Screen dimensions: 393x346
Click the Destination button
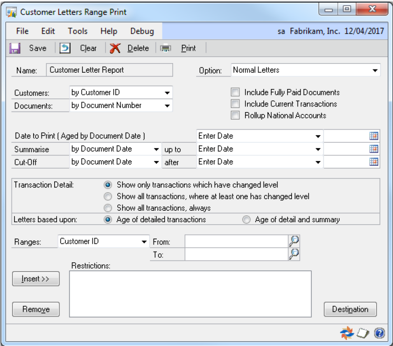point(350,310)
